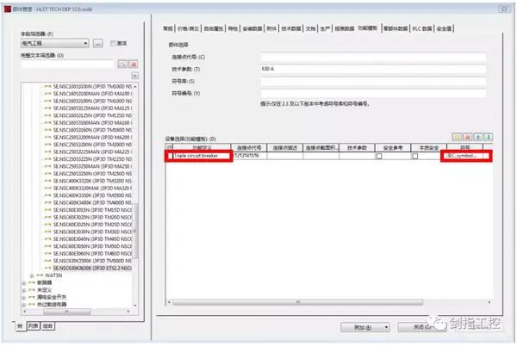Switch to the 常规 tab
The image size is (517, 346).
click(168, 28)
